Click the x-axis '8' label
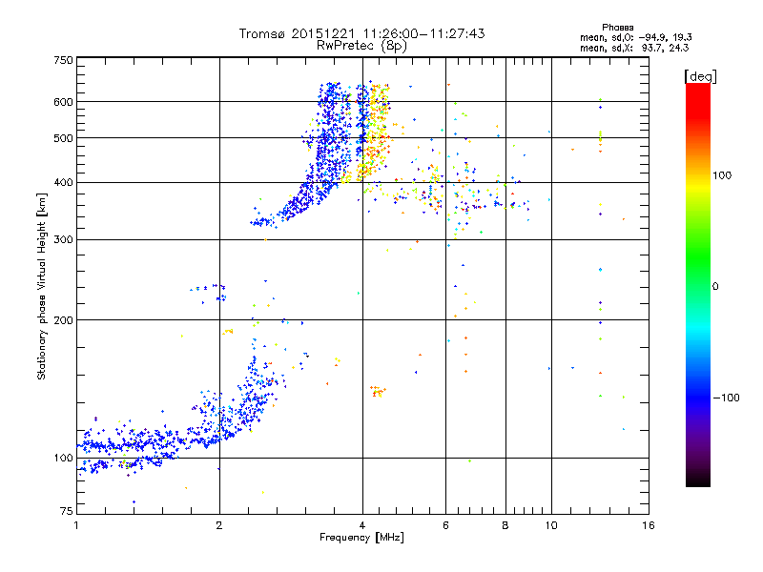The height and width of the screenshot is (572, 763). pos(505,525)
